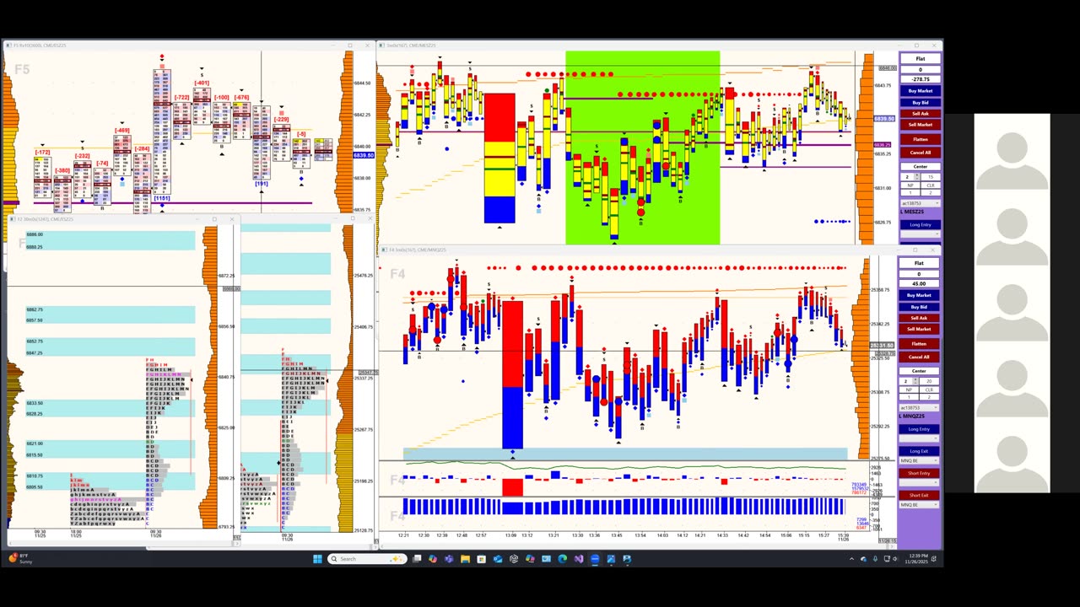Click CLR in the MNQZ25 panel

click(929, 389)
